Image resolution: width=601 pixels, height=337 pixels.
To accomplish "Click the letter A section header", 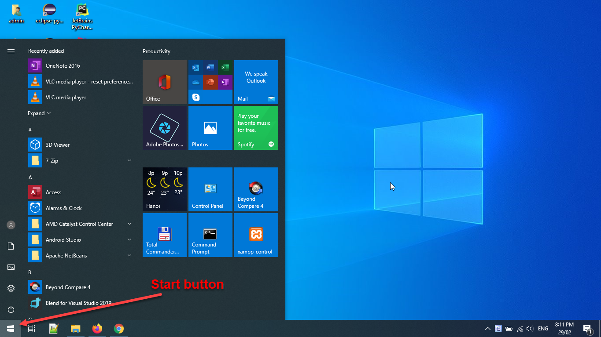I will pyautogui.click(x=30, y=178).
